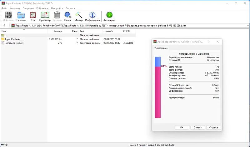Click the Всего файлов 789 value

click(x=217, y=70)
